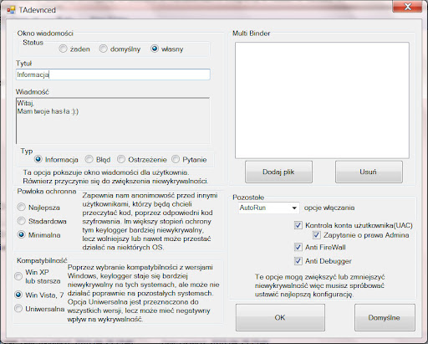Choose Win Vista, 7 compatibility
The height and width of the screenshot is (344, 428).
(18, 295)
